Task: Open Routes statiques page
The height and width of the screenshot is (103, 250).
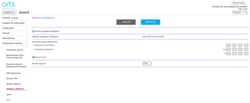Action: [x=14, y=84]
